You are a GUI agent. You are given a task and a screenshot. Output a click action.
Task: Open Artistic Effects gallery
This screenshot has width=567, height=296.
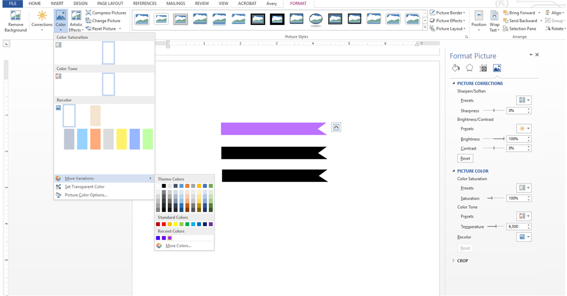(76, 22)
